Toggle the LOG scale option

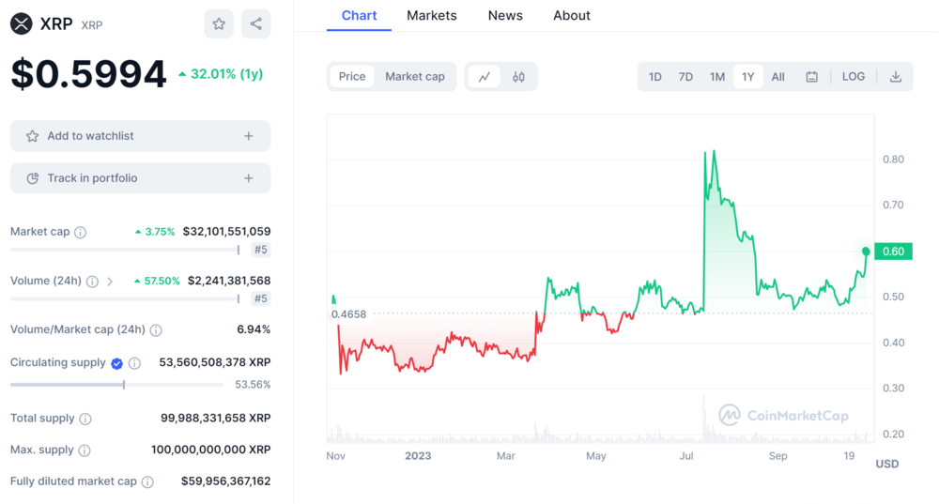click(x=854, y=77)
